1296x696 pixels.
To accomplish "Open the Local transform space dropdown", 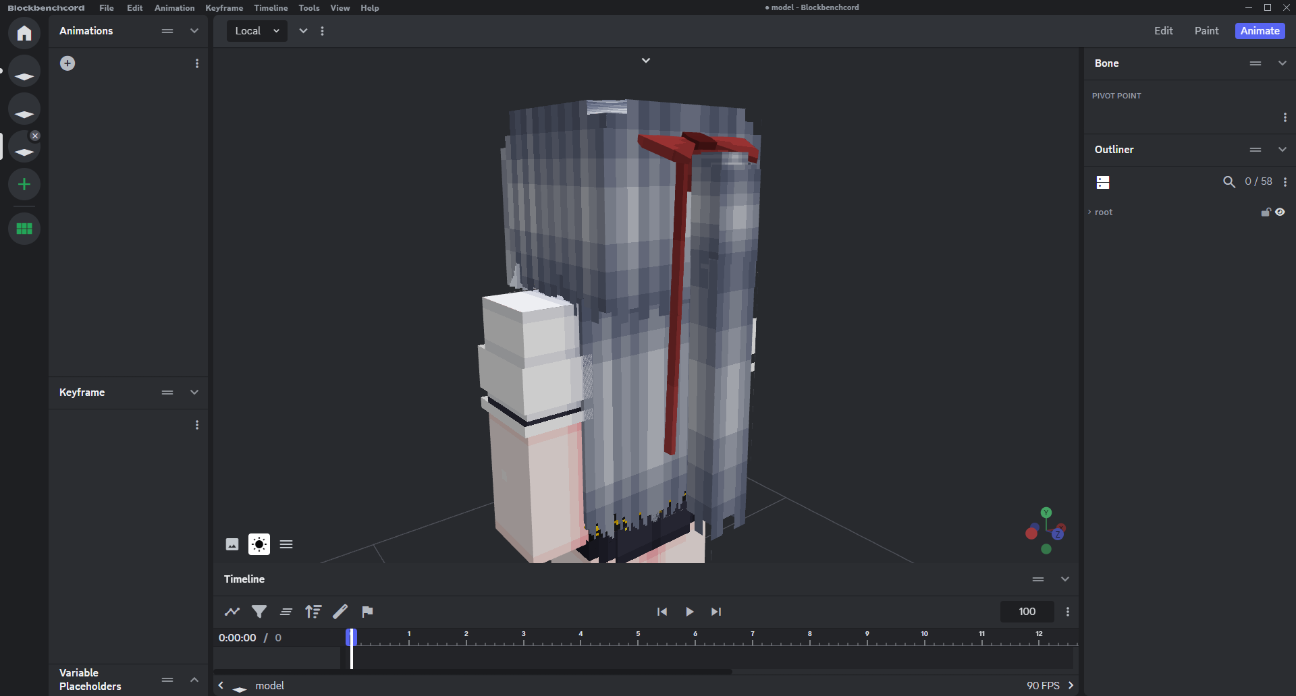I will point(257,31).
